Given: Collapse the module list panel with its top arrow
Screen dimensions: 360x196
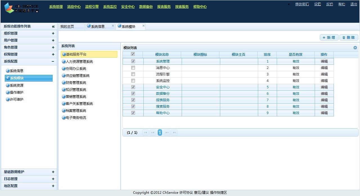Looking at the screenshot, I should [x=355, y=48].
